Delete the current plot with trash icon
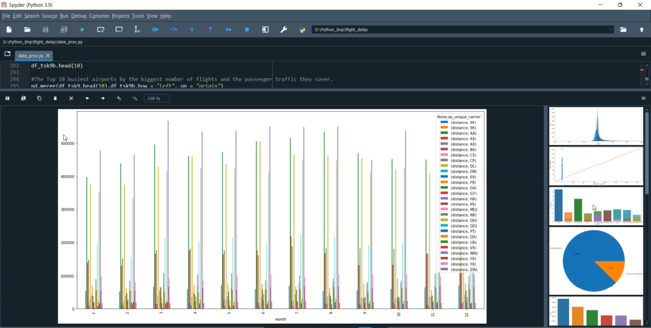Viewport: 651px width, 328px height. 55,98
